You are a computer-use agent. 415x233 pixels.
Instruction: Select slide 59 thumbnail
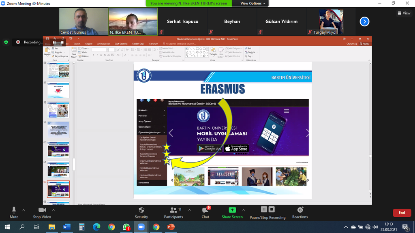click(x=58, y=130)
